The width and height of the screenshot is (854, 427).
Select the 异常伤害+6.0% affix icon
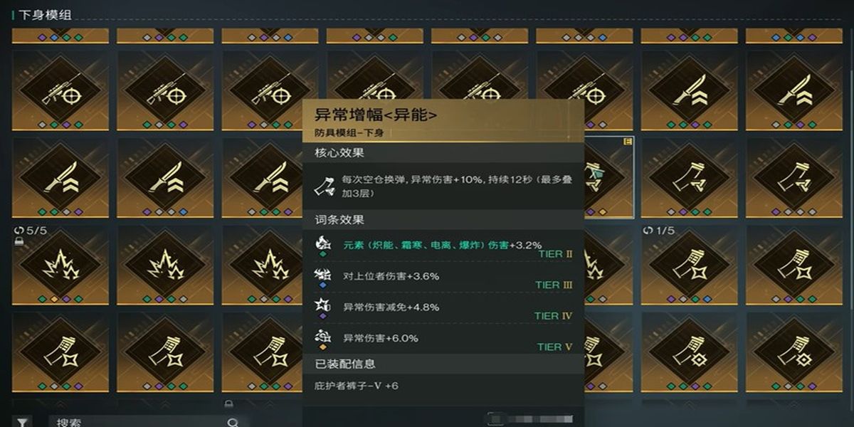[323, 337]
